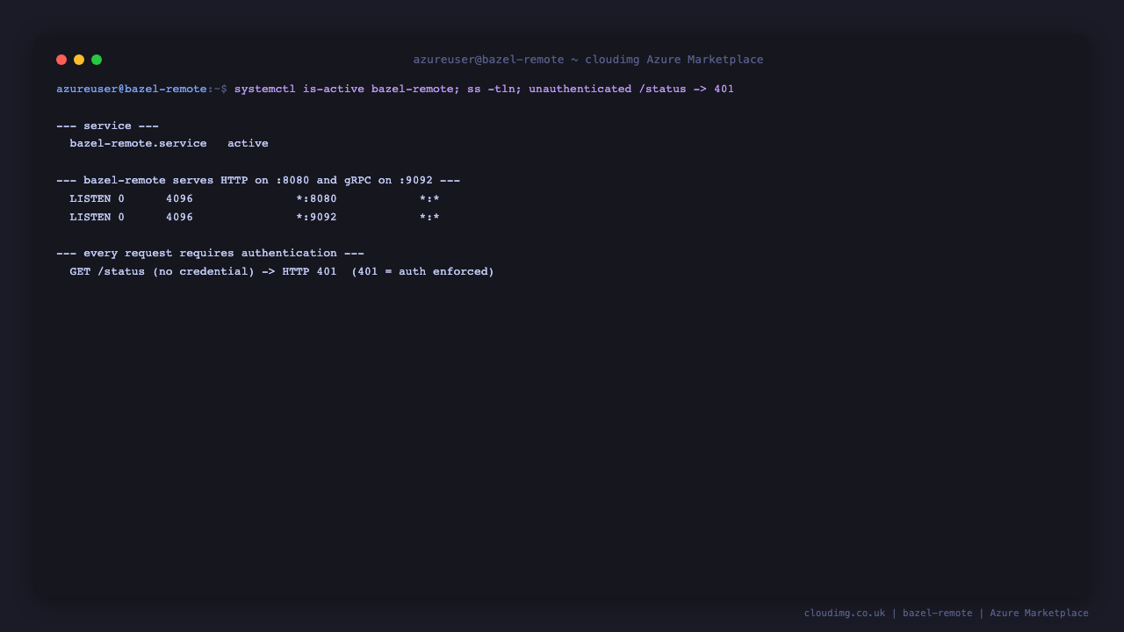Image resolution: width=1124 pixels, height=632 pixels.
Task: Click '*:*' in the *:9092 row
Action: 430,217
